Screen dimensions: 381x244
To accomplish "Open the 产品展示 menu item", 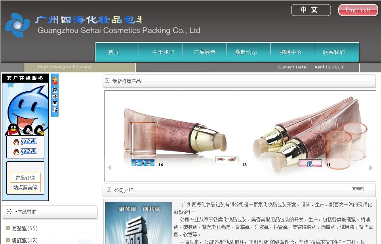I will [204, 52].
